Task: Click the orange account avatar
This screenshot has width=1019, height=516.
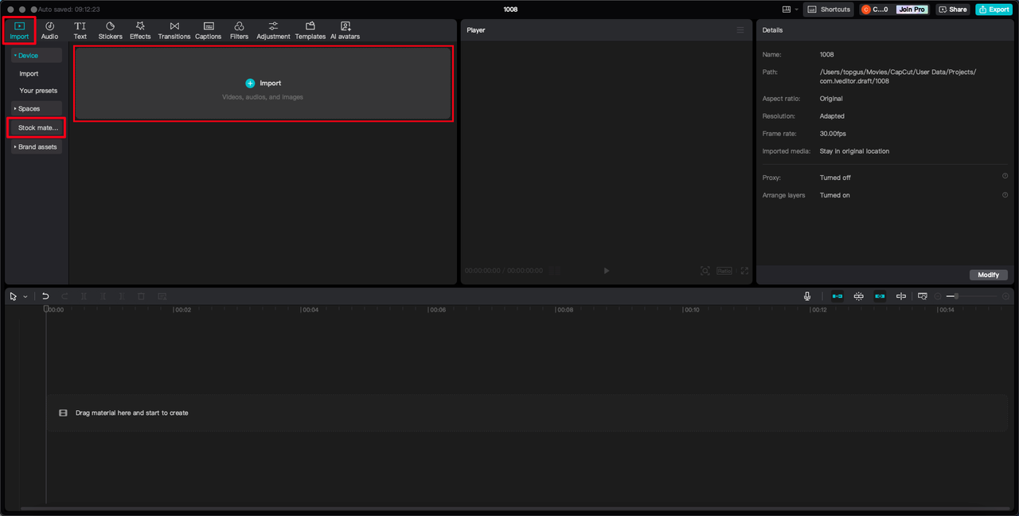Action: click(866, 10)
